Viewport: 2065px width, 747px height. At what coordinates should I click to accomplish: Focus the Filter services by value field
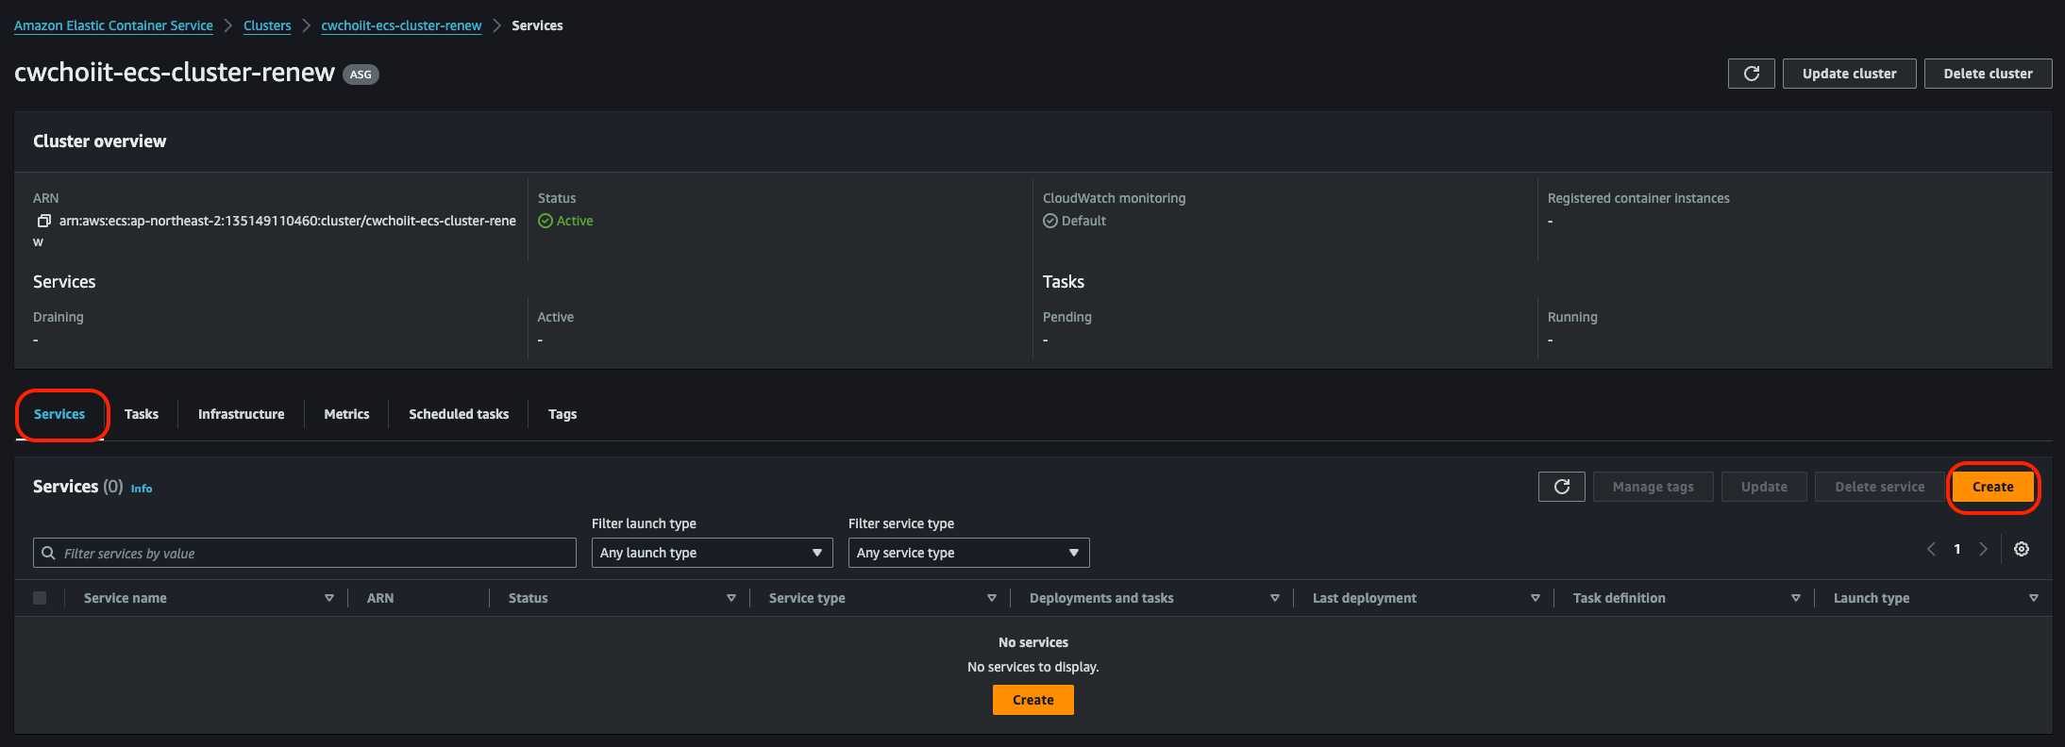[305, 553]
